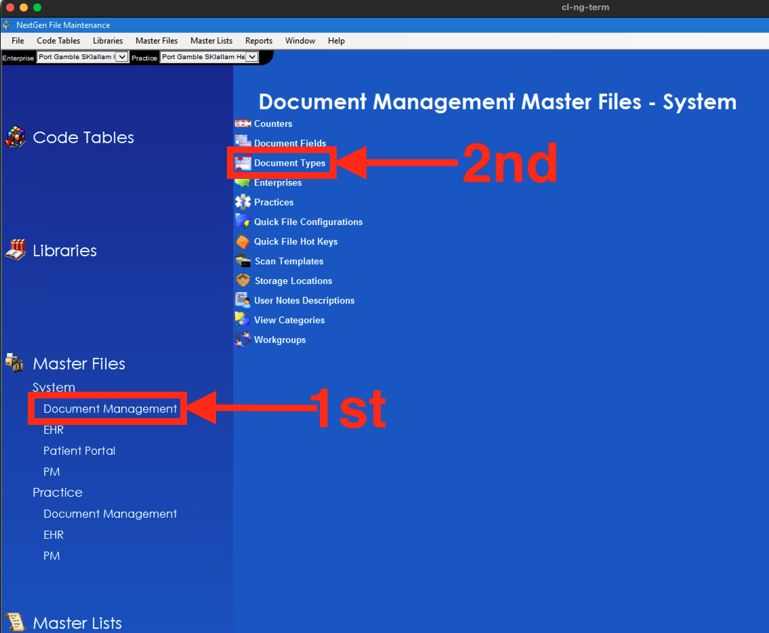Click the Master Files icon
769x633 pixels.
click(x=14, y=363)
